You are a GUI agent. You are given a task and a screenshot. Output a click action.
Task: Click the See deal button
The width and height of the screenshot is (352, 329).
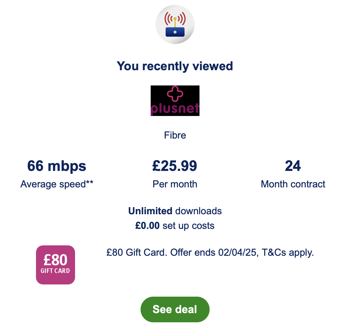(x=175, y=309)
